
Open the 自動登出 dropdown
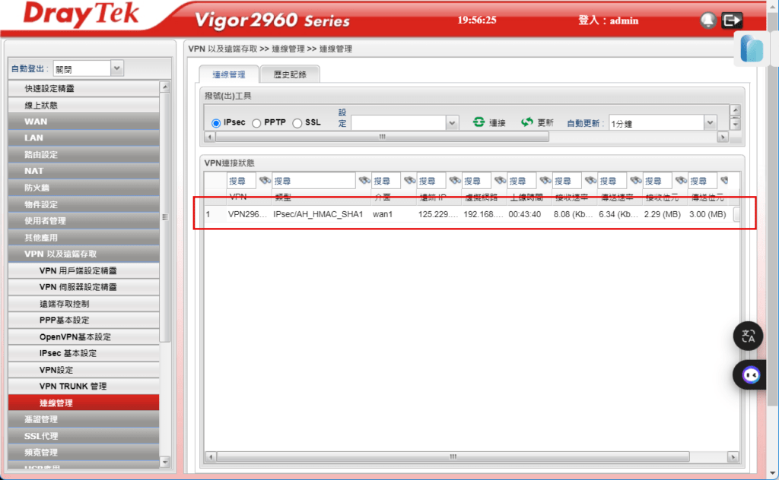88,68
